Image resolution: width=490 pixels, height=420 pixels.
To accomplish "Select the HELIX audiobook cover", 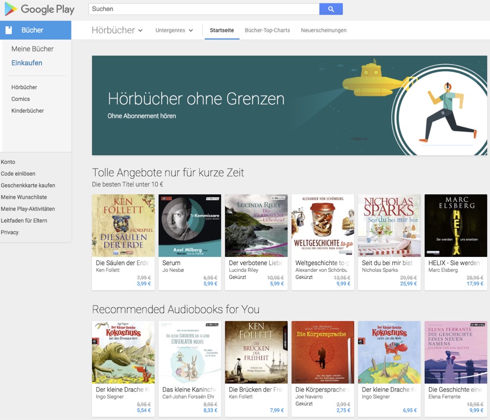I will [455, 226].
